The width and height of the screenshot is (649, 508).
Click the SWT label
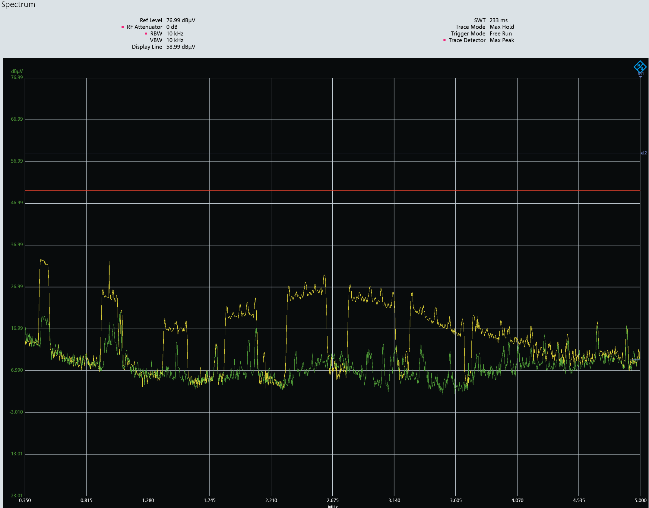[480, 20]
